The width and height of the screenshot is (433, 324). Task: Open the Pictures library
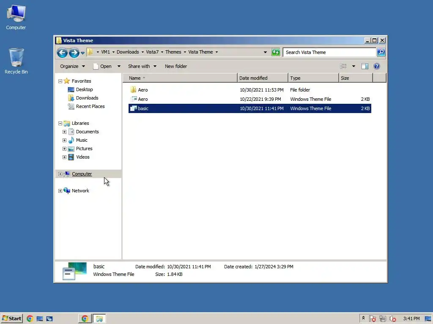coord(84,148)
